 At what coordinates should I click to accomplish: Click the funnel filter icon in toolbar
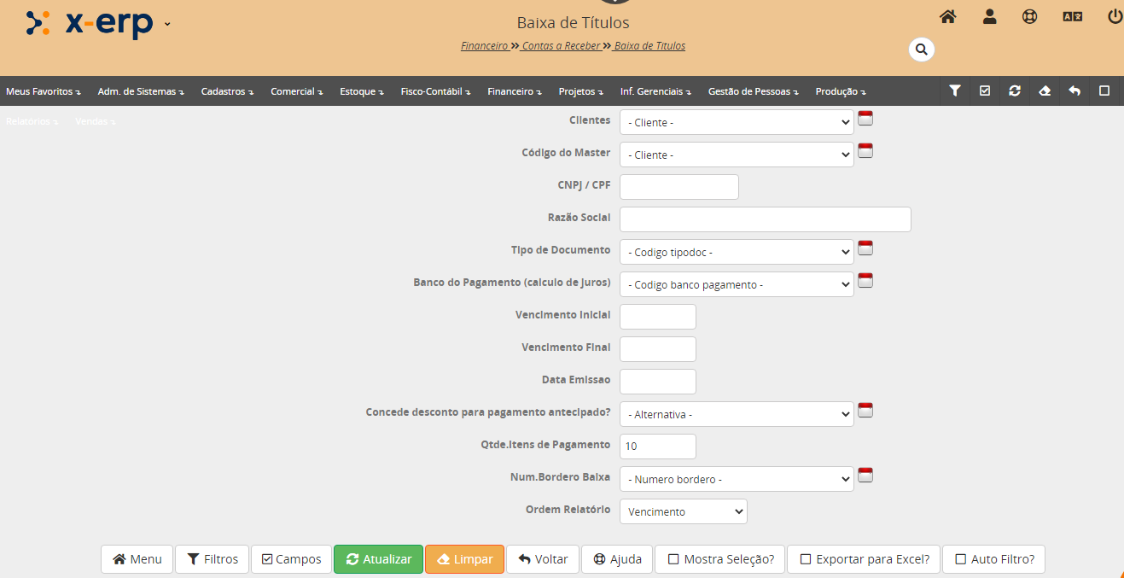pyautogui.click(x=955, y=90)
